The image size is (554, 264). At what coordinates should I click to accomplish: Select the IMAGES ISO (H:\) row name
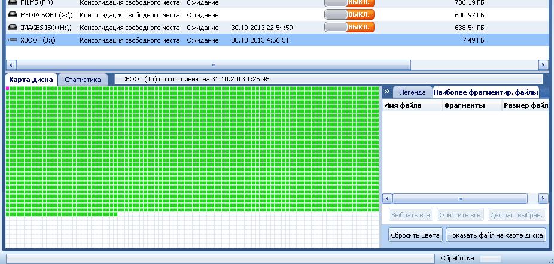46,27
